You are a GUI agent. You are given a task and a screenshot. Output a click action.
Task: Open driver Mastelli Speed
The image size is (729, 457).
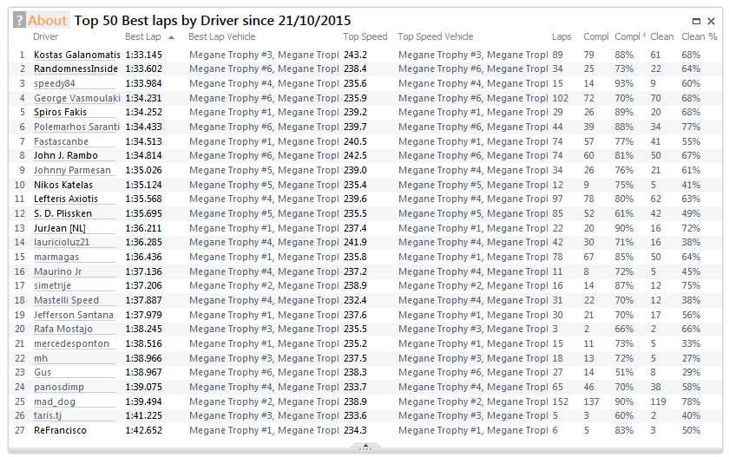[x=66, y=301]
